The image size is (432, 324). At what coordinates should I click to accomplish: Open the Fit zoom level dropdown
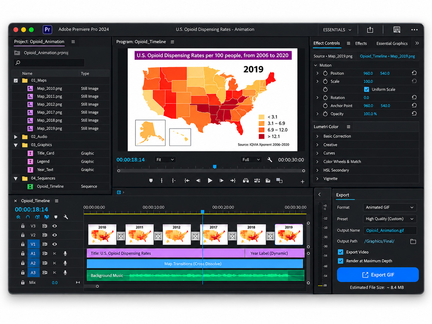[165, 160]
